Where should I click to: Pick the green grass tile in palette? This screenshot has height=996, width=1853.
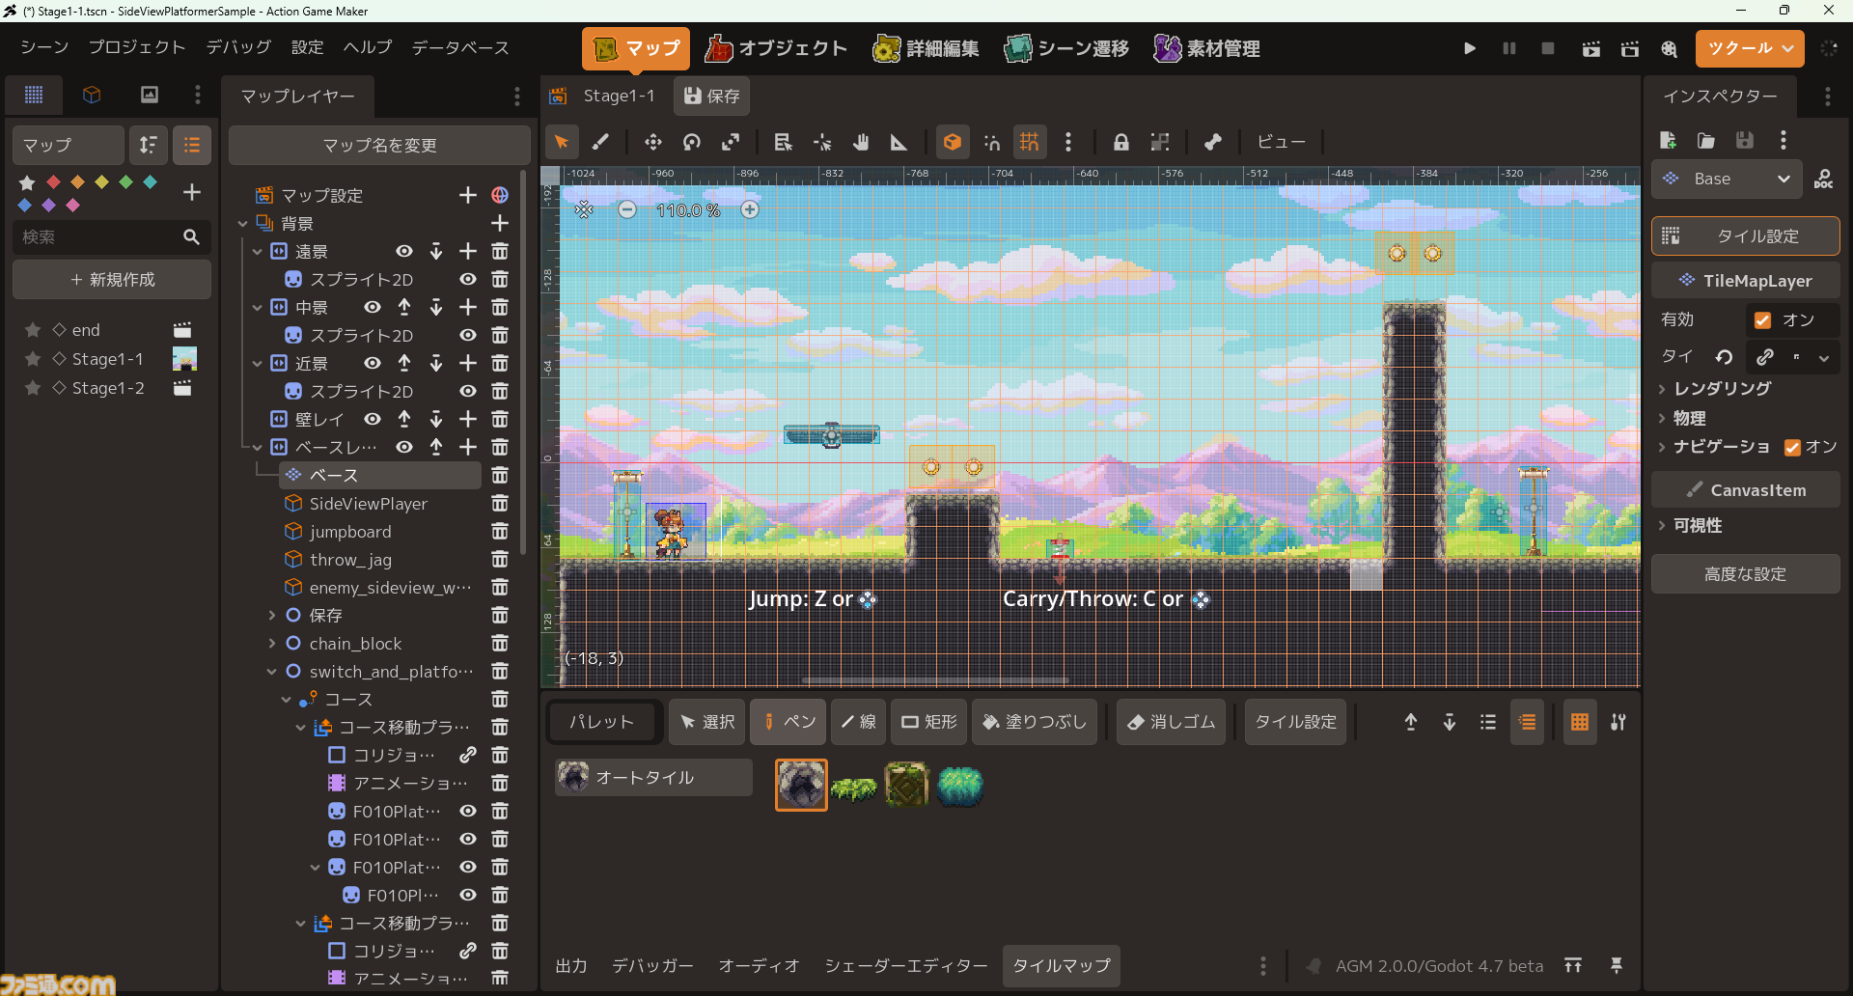(x=854, y=787)
